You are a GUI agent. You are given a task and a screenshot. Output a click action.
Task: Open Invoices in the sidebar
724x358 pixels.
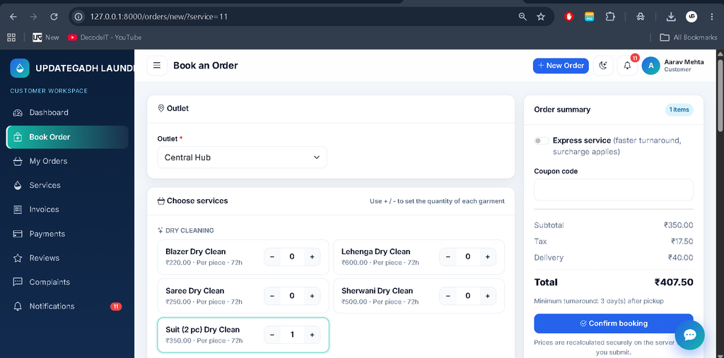[67, 210]
